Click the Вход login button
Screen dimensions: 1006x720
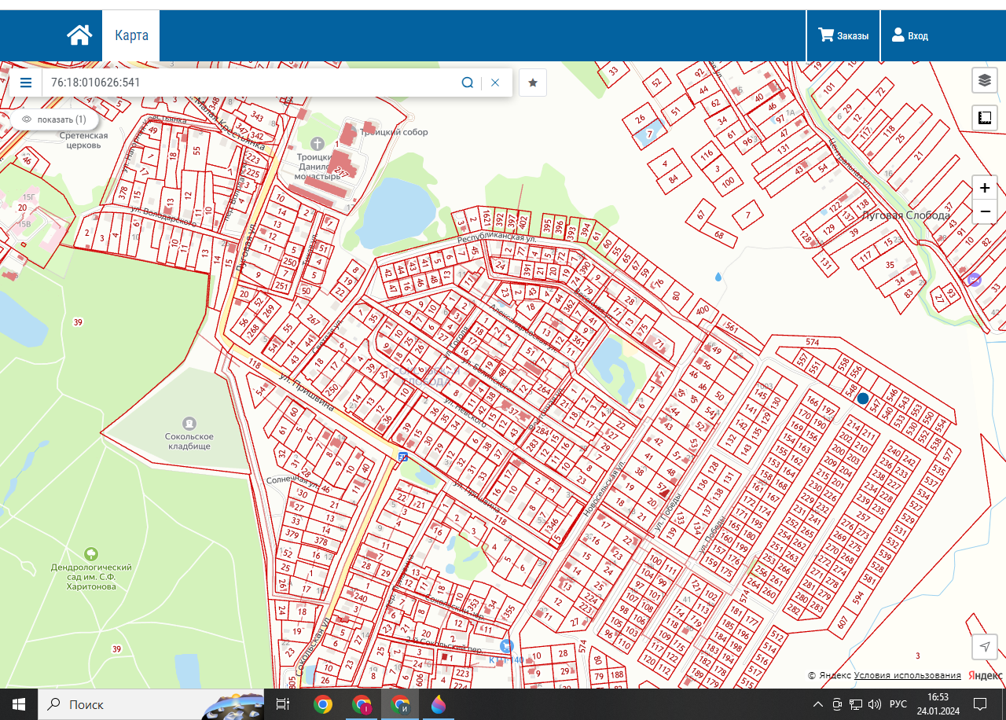point(909,35)
